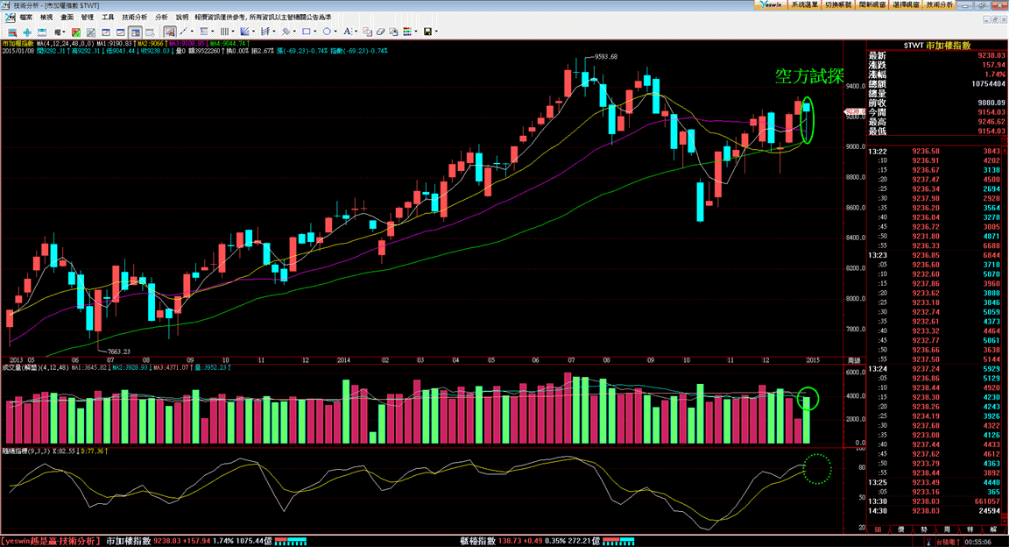Screen dimensions: 1009x547
Task: Click the antenna connection status icon
Action: pos(928,542)
